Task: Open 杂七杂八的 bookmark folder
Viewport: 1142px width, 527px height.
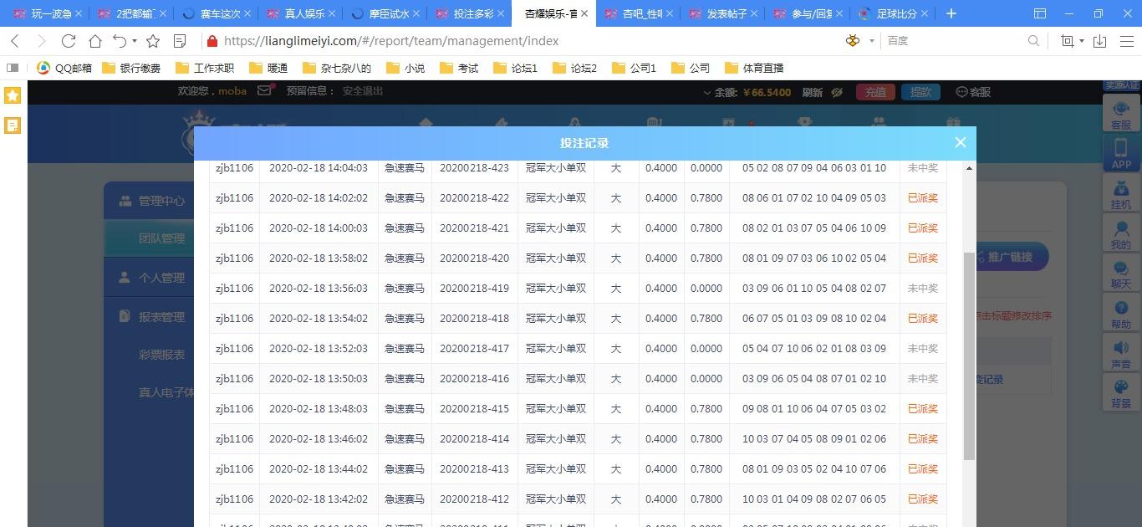Action: (336, 68)
